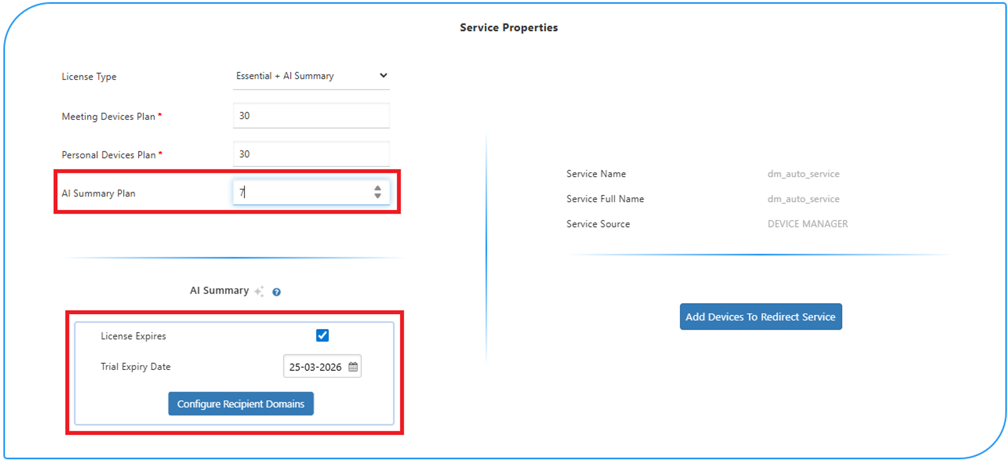Increase AI Summary Plan with up arrow

coord(377,188)
